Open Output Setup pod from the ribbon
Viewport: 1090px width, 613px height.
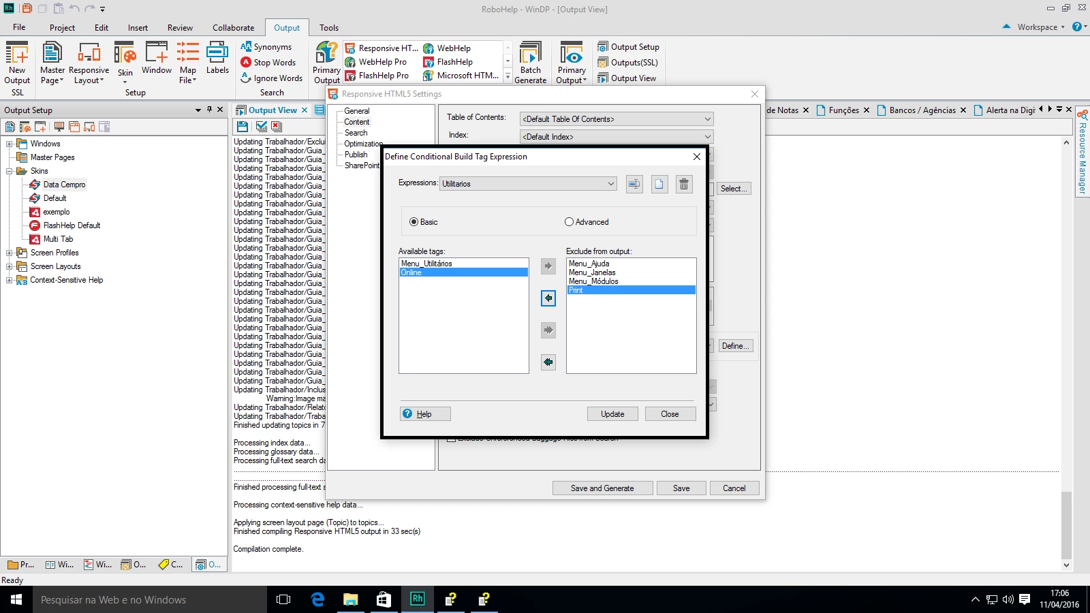628,47
